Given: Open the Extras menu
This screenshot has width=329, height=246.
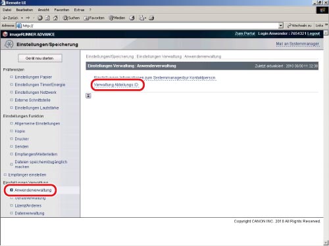Looking at the screenshot, I should pyautogui.click(x=79, y=10).
